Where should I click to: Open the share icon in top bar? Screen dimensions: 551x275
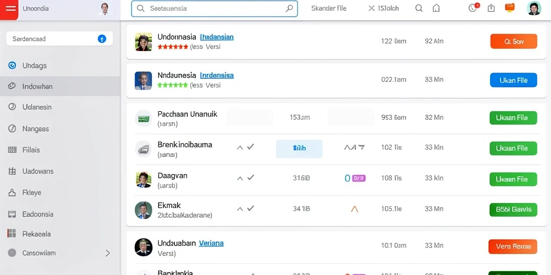(x=491, y=8)
